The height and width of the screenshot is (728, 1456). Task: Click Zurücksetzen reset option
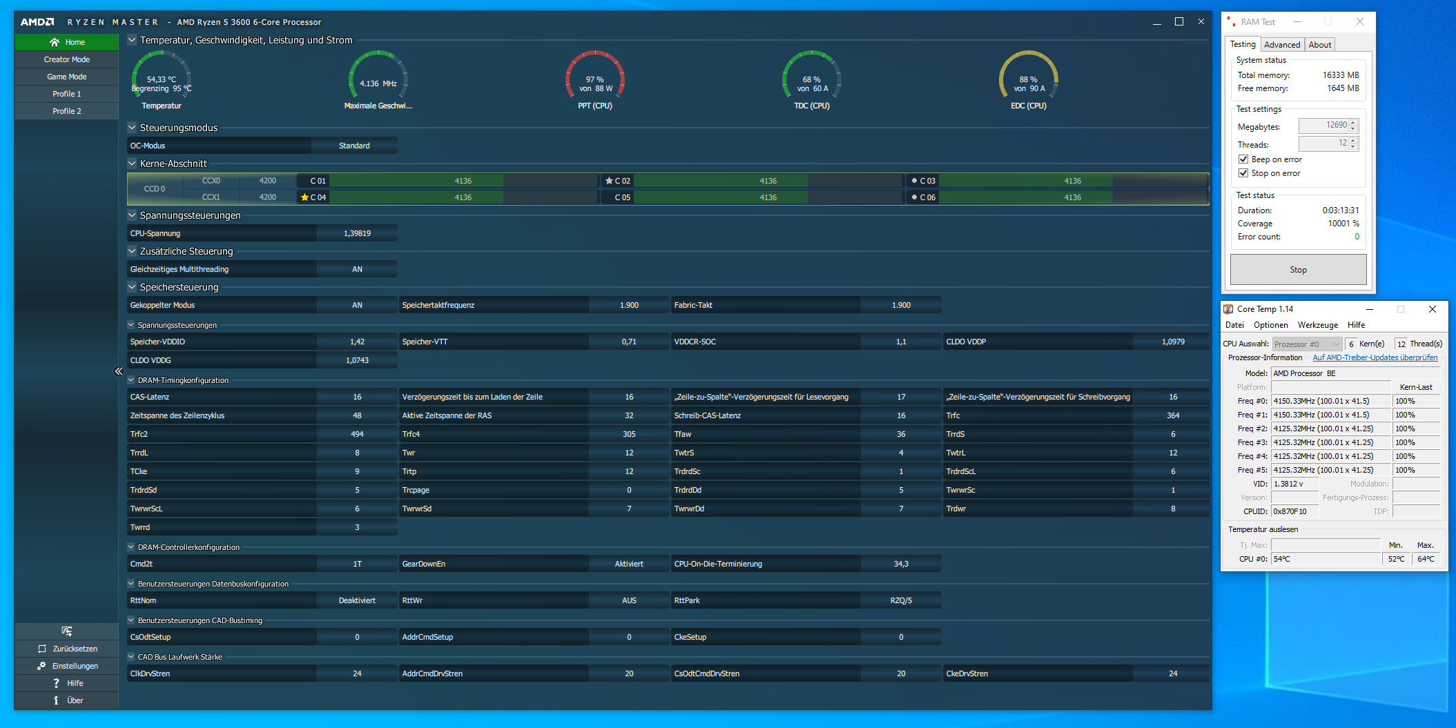tap(67, 649)
